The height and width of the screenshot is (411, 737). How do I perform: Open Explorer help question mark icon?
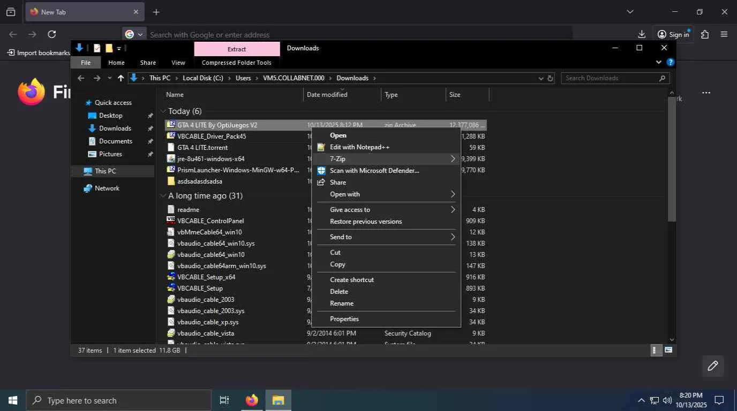point(670,62)
